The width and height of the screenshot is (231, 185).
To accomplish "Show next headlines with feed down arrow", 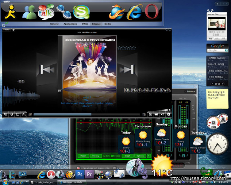I will (x=223, y=84).
